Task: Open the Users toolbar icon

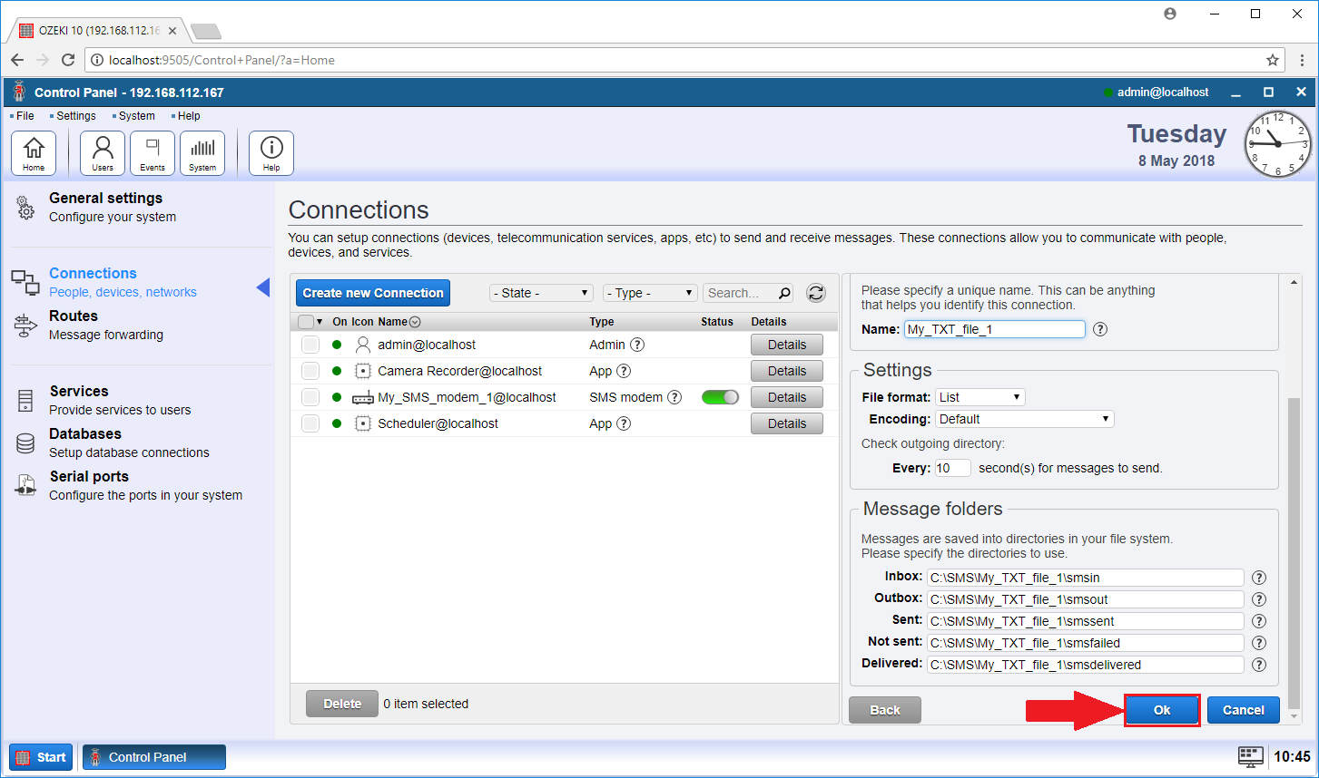Action: coord(103,152)
